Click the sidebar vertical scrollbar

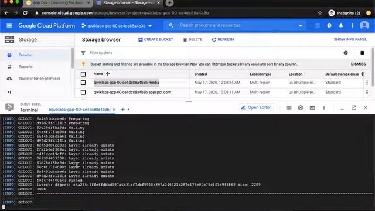(73, 58)
